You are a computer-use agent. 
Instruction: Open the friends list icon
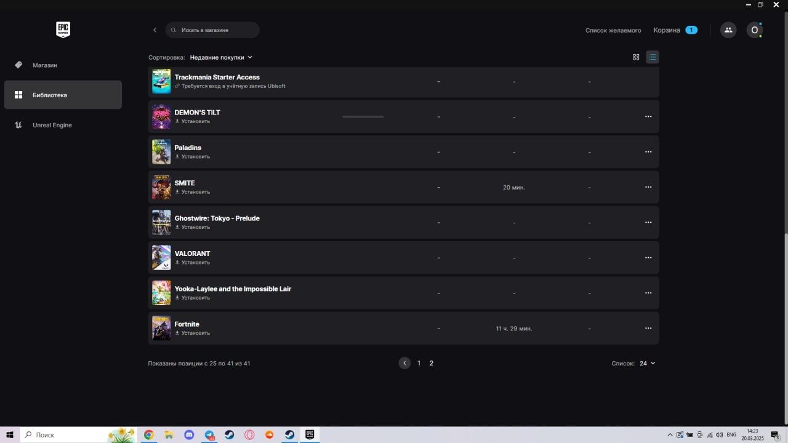[x=728, y=30]
